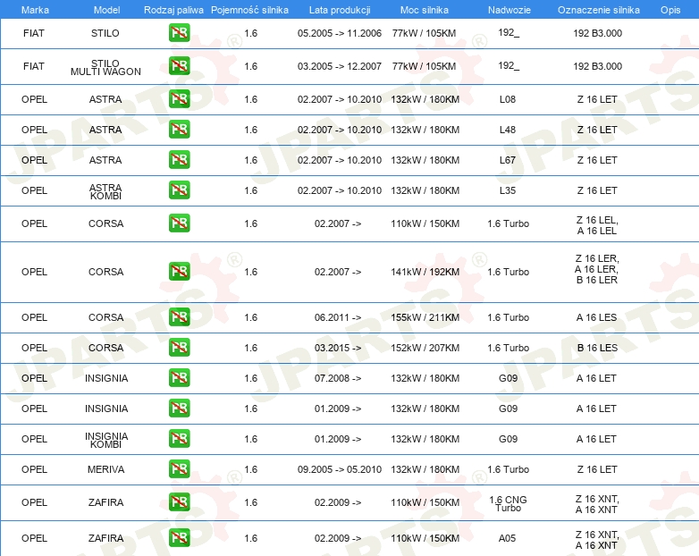
Task: Click the Z 16 LET code in MERIVA row
Action: pyautogui.click(x=597, y=469)
